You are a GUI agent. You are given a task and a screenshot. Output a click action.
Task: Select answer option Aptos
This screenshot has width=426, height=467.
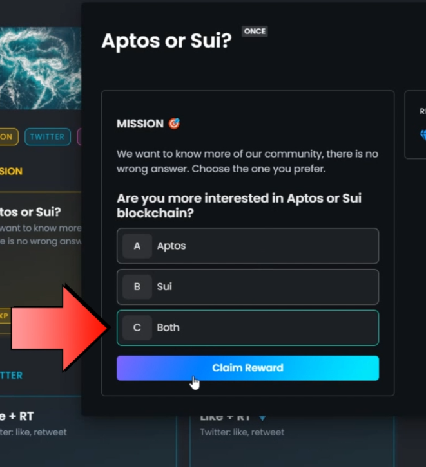[247, 246]
